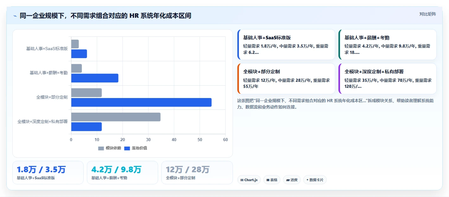Viewport: 449px width, 197px height.
Task: Click the grey 模块依赖 bar for 全模块+部分定制
Action: pos(86,93)
